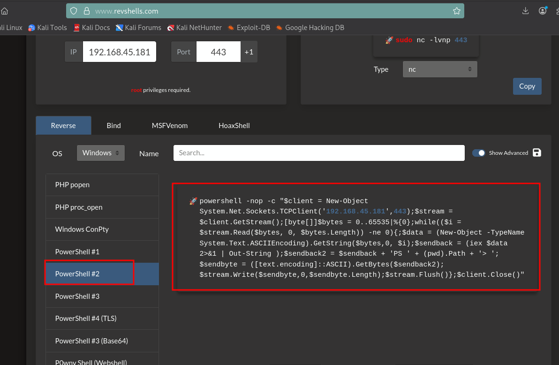Open the Kali Docs bookmark
The width and height of the screenshot is (559, 365).
[x=91, y=28]
